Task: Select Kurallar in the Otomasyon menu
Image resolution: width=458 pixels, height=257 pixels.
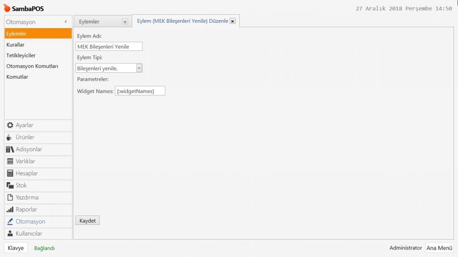Action: pos(16,45)
